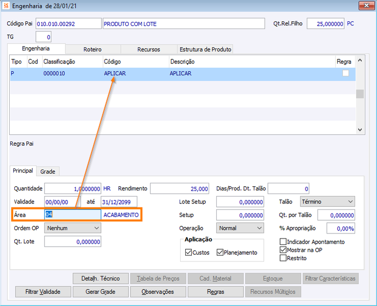Go to the Recursos tab
Image resolution: width=377 pixels, height=306 pixels.
[148, 50]
